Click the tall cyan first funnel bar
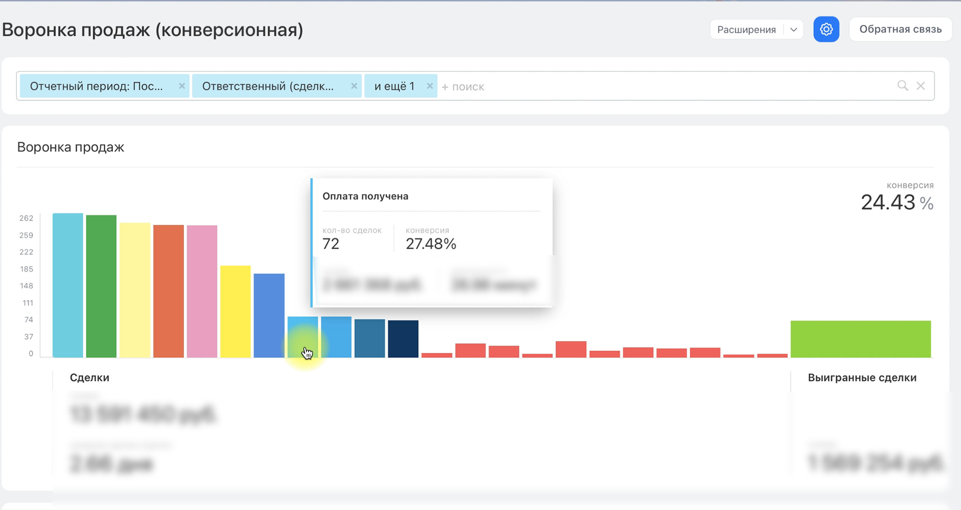 coord(68,286)
